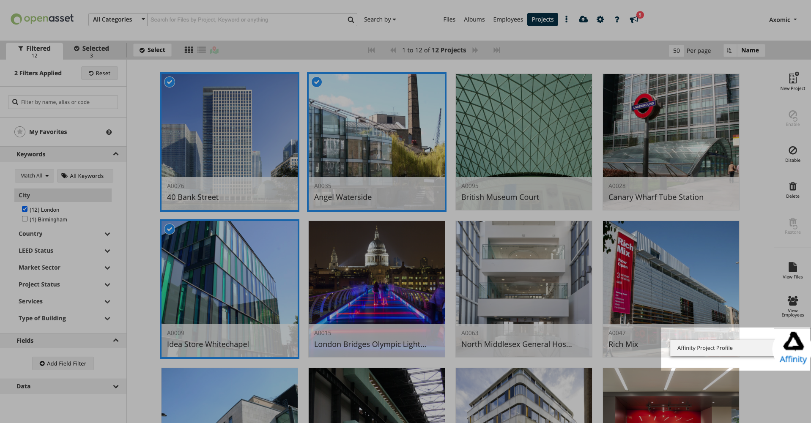
Task: Click My Favorites star icon
Action: (x=20, y=132)
